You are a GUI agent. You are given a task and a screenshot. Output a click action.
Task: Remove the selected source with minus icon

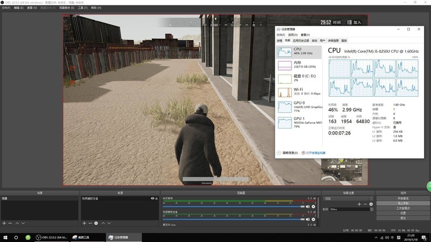coord(89,223)
